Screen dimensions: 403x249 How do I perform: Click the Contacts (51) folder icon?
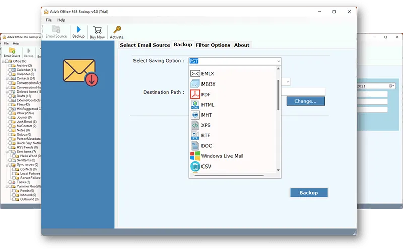pyautogui.click(x=14, y=78)
